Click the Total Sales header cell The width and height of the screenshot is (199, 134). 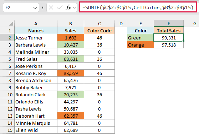(169, 31)
